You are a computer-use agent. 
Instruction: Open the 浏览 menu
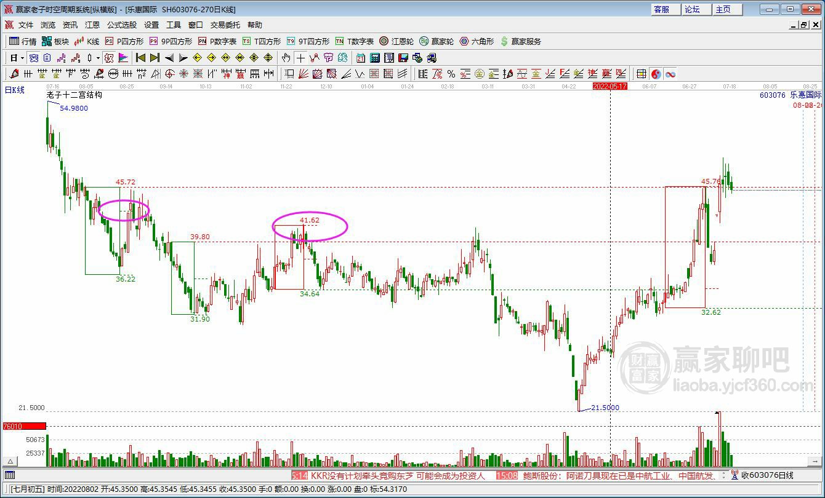point(48,25)
